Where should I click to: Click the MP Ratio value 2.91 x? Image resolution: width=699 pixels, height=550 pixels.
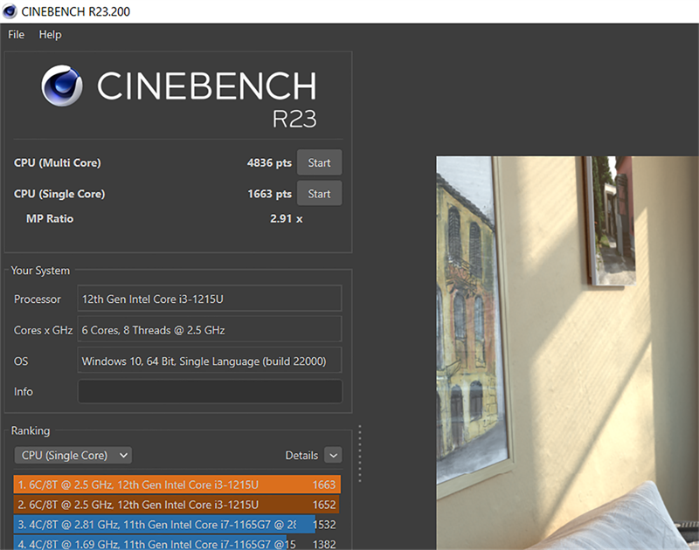[287, 218]
